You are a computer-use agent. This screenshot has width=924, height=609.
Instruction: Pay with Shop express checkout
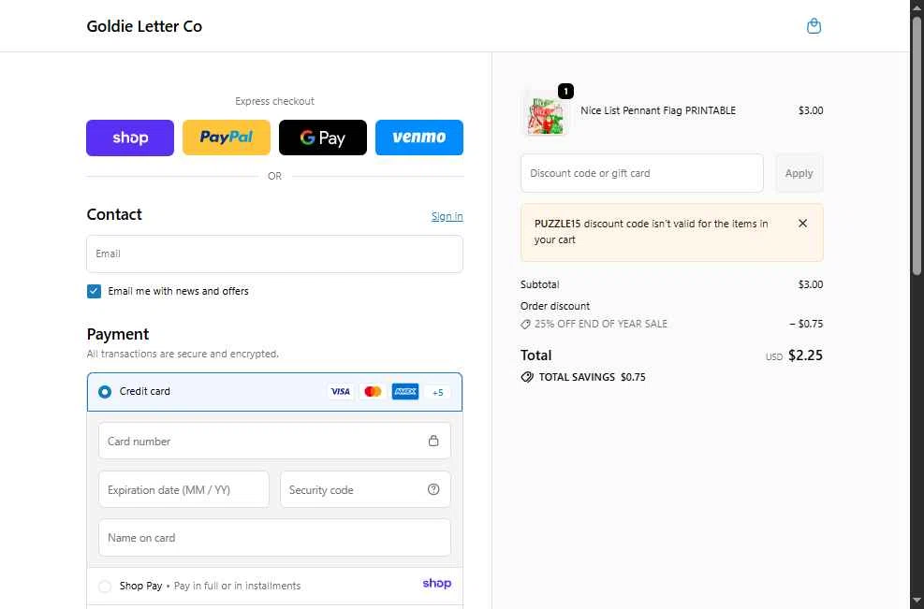point(130,138)
